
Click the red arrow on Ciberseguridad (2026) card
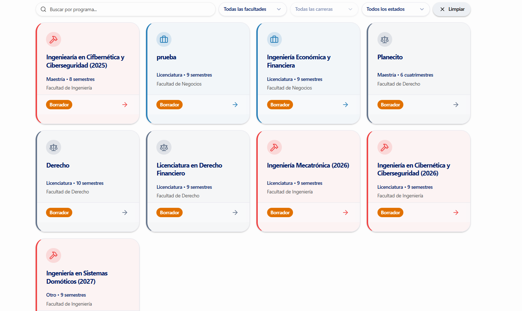pos(456,212)
